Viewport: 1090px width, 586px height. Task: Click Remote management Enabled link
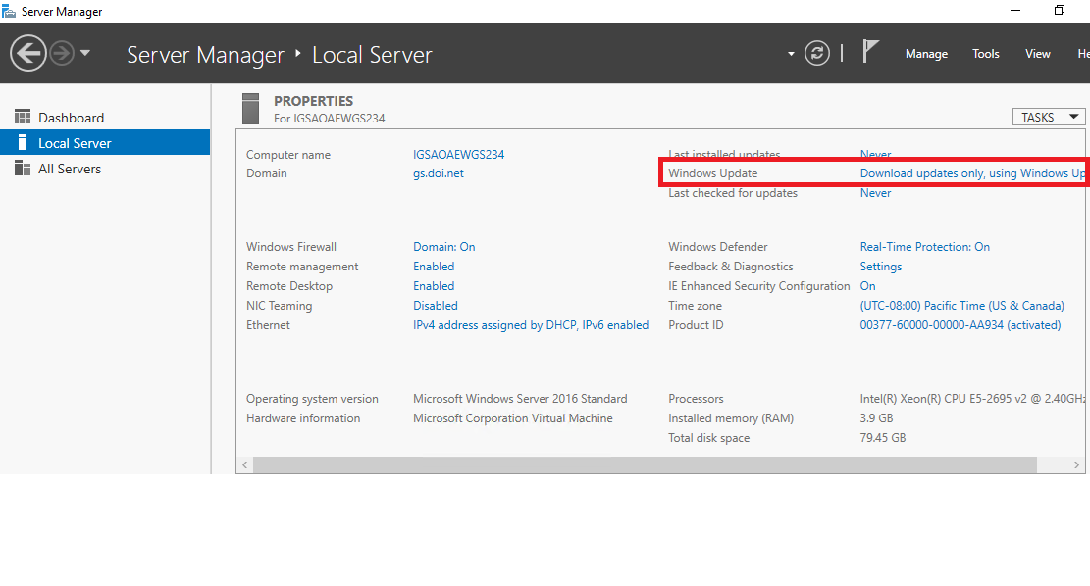coord(434,266)
